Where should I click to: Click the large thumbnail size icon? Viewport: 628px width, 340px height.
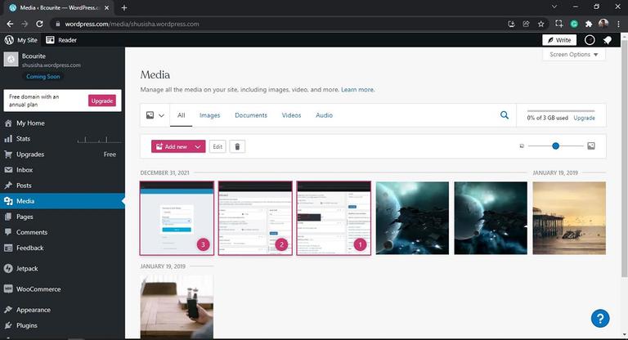pos(591,146)
